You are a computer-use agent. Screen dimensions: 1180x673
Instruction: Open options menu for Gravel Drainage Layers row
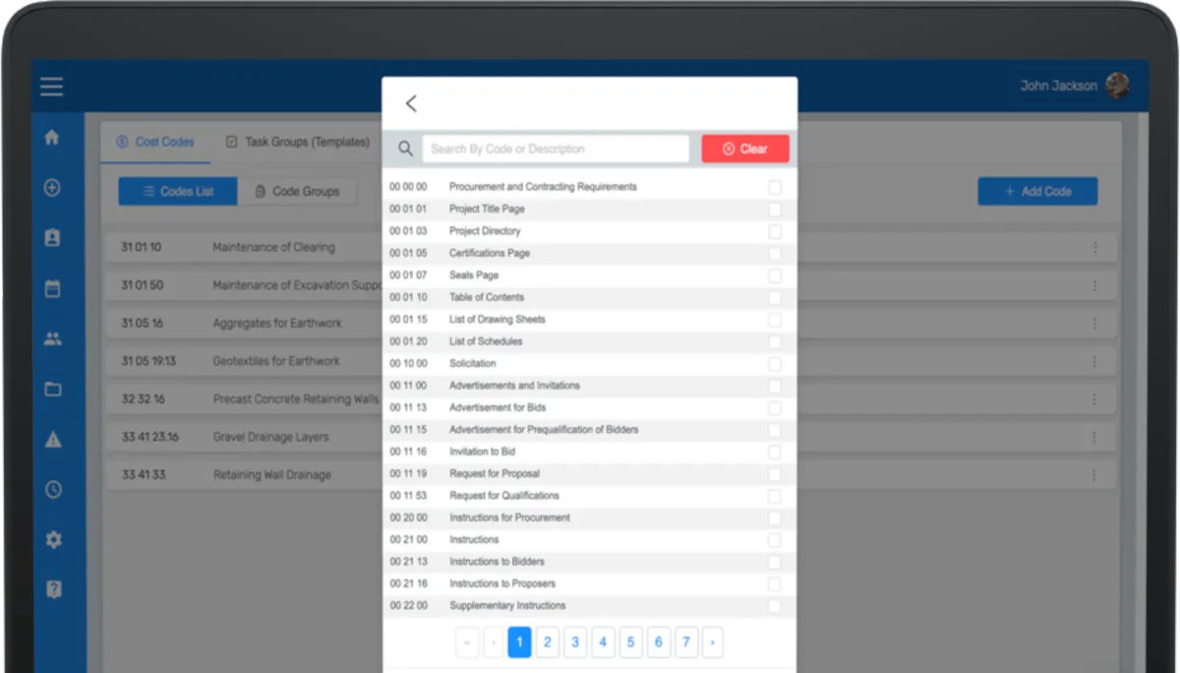coord(1094,437)
